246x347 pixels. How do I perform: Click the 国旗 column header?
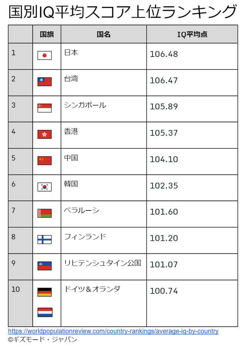pos(47,34)
